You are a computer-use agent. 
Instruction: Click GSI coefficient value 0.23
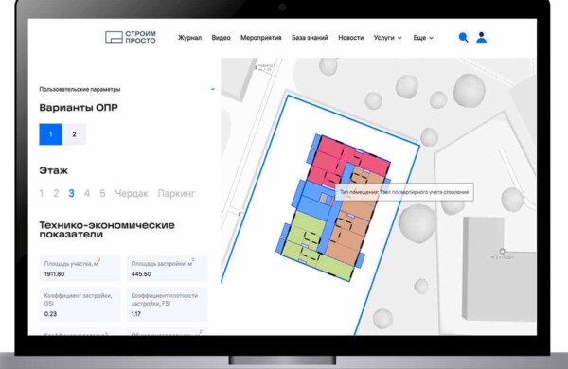[50, 314]
